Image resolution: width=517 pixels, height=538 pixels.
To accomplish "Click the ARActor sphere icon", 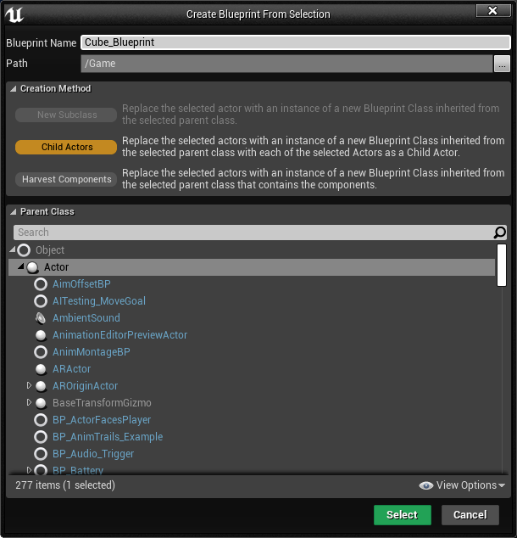I will [x=41, y=369].
